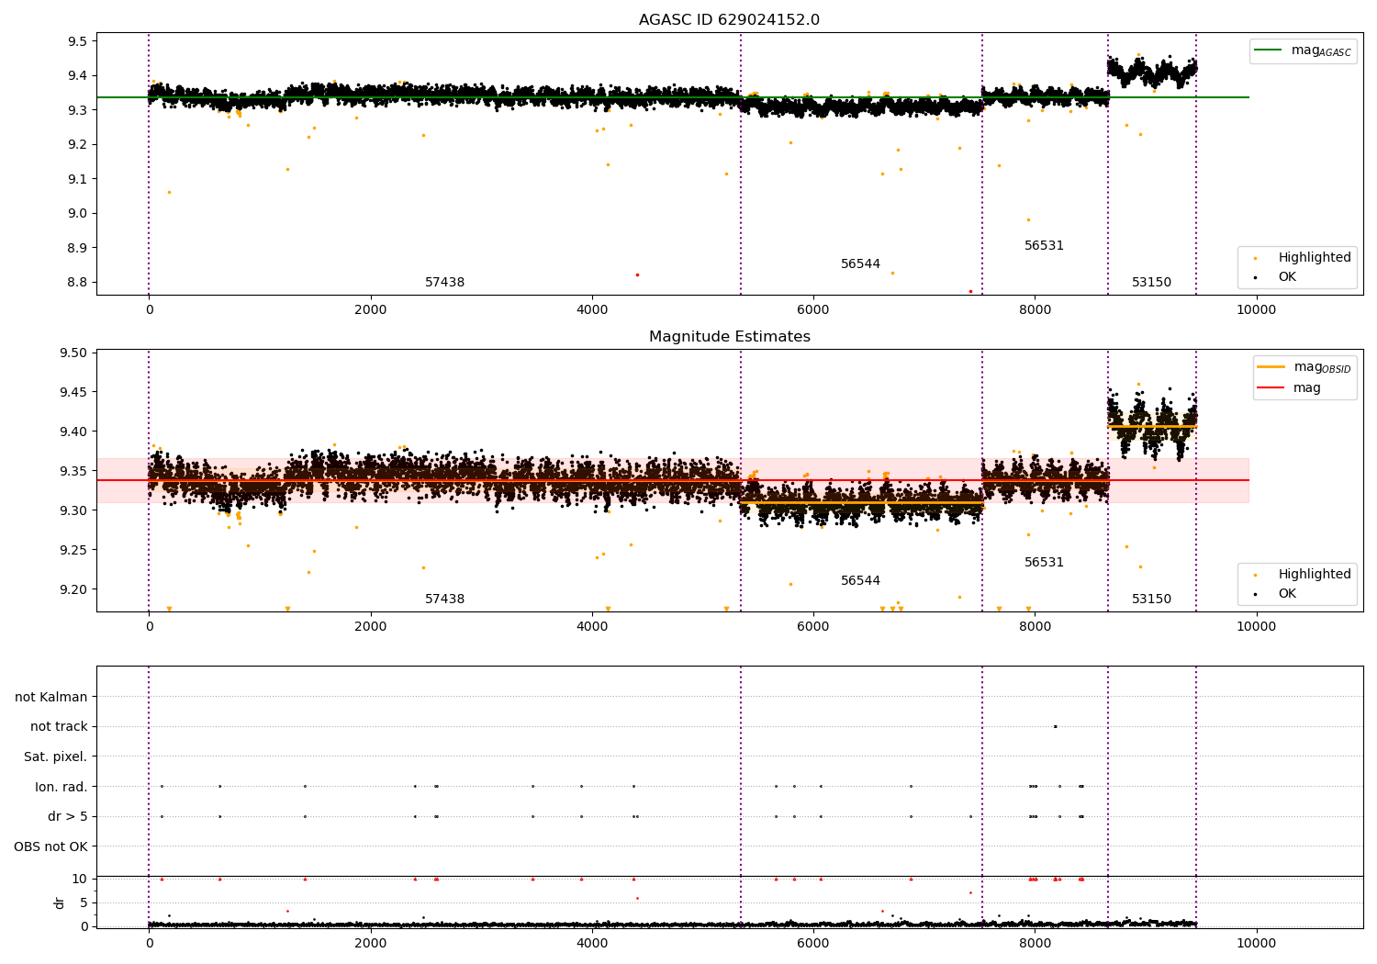Click OBSID label 53150 in the Magnitude Estimates plot
The image size is (1377, 964).
1151,600
